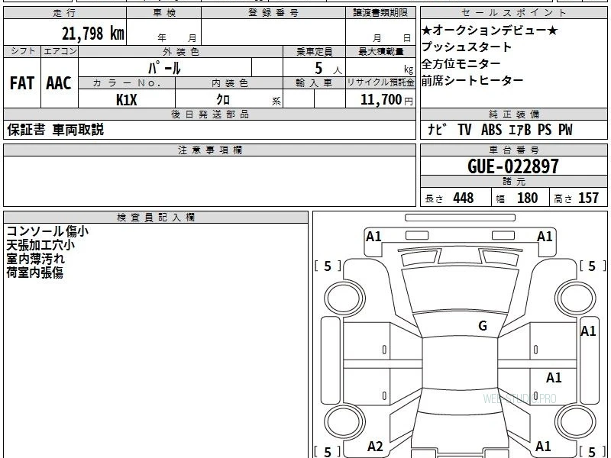Click the inspector note "室内薄汚れ"
The height and width of the screenshot is (458, 611).
pyautogui.click(x=35, y=259)
